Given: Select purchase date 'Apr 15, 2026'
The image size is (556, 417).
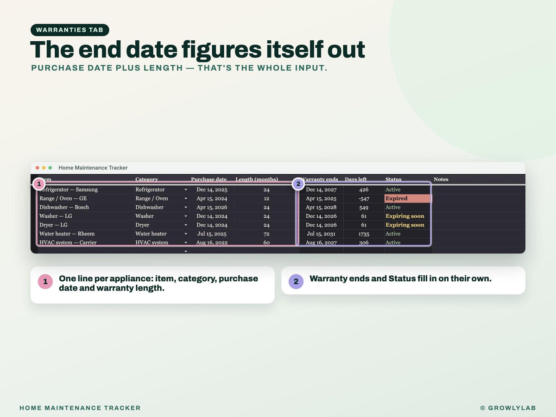Looking at the screenshot, I should coord(212,207).
